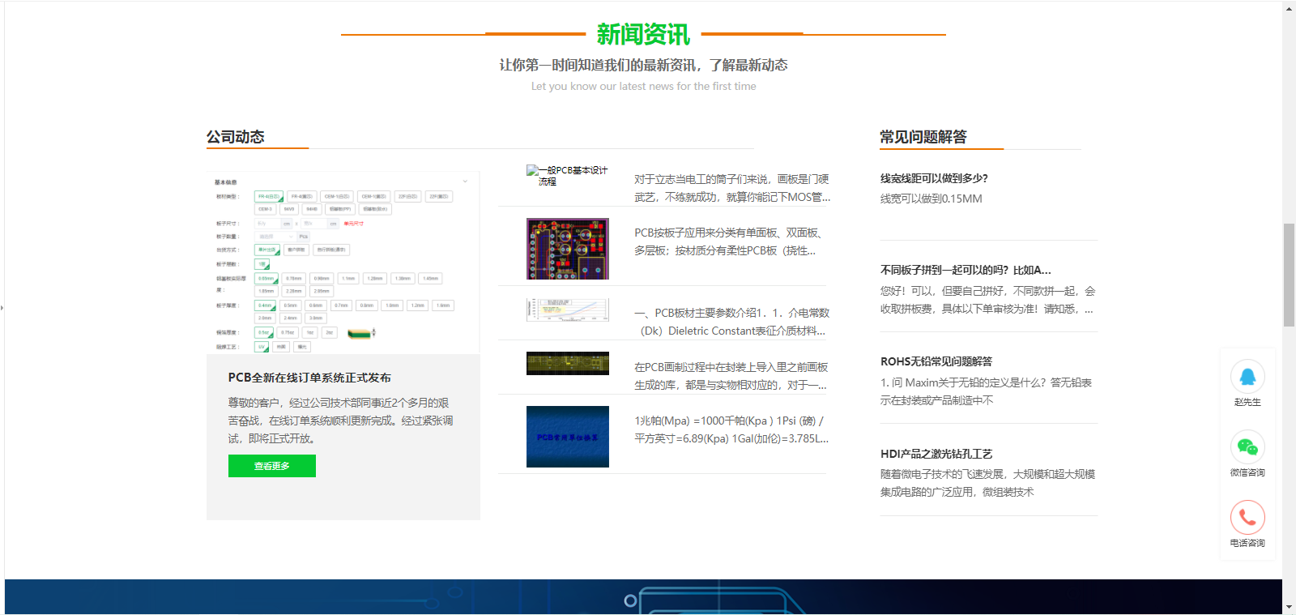Open the ROHS无铅常见问题解答 question
Screen dimensions: 1296x615
(x=936, y=361)
